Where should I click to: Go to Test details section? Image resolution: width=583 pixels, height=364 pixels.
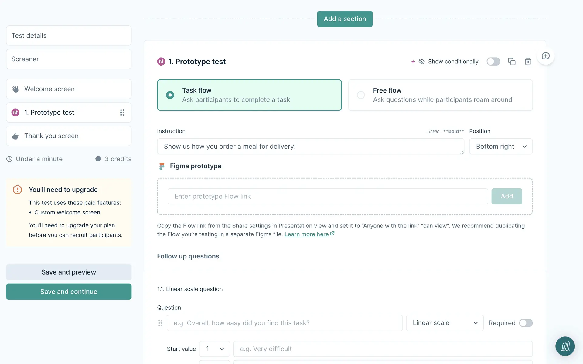[x=69, y=35]
